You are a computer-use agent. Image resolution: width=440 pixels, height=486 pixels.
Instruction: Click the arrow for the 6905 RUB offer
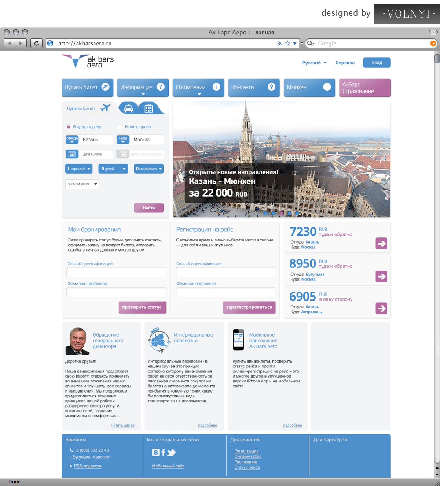381,308
